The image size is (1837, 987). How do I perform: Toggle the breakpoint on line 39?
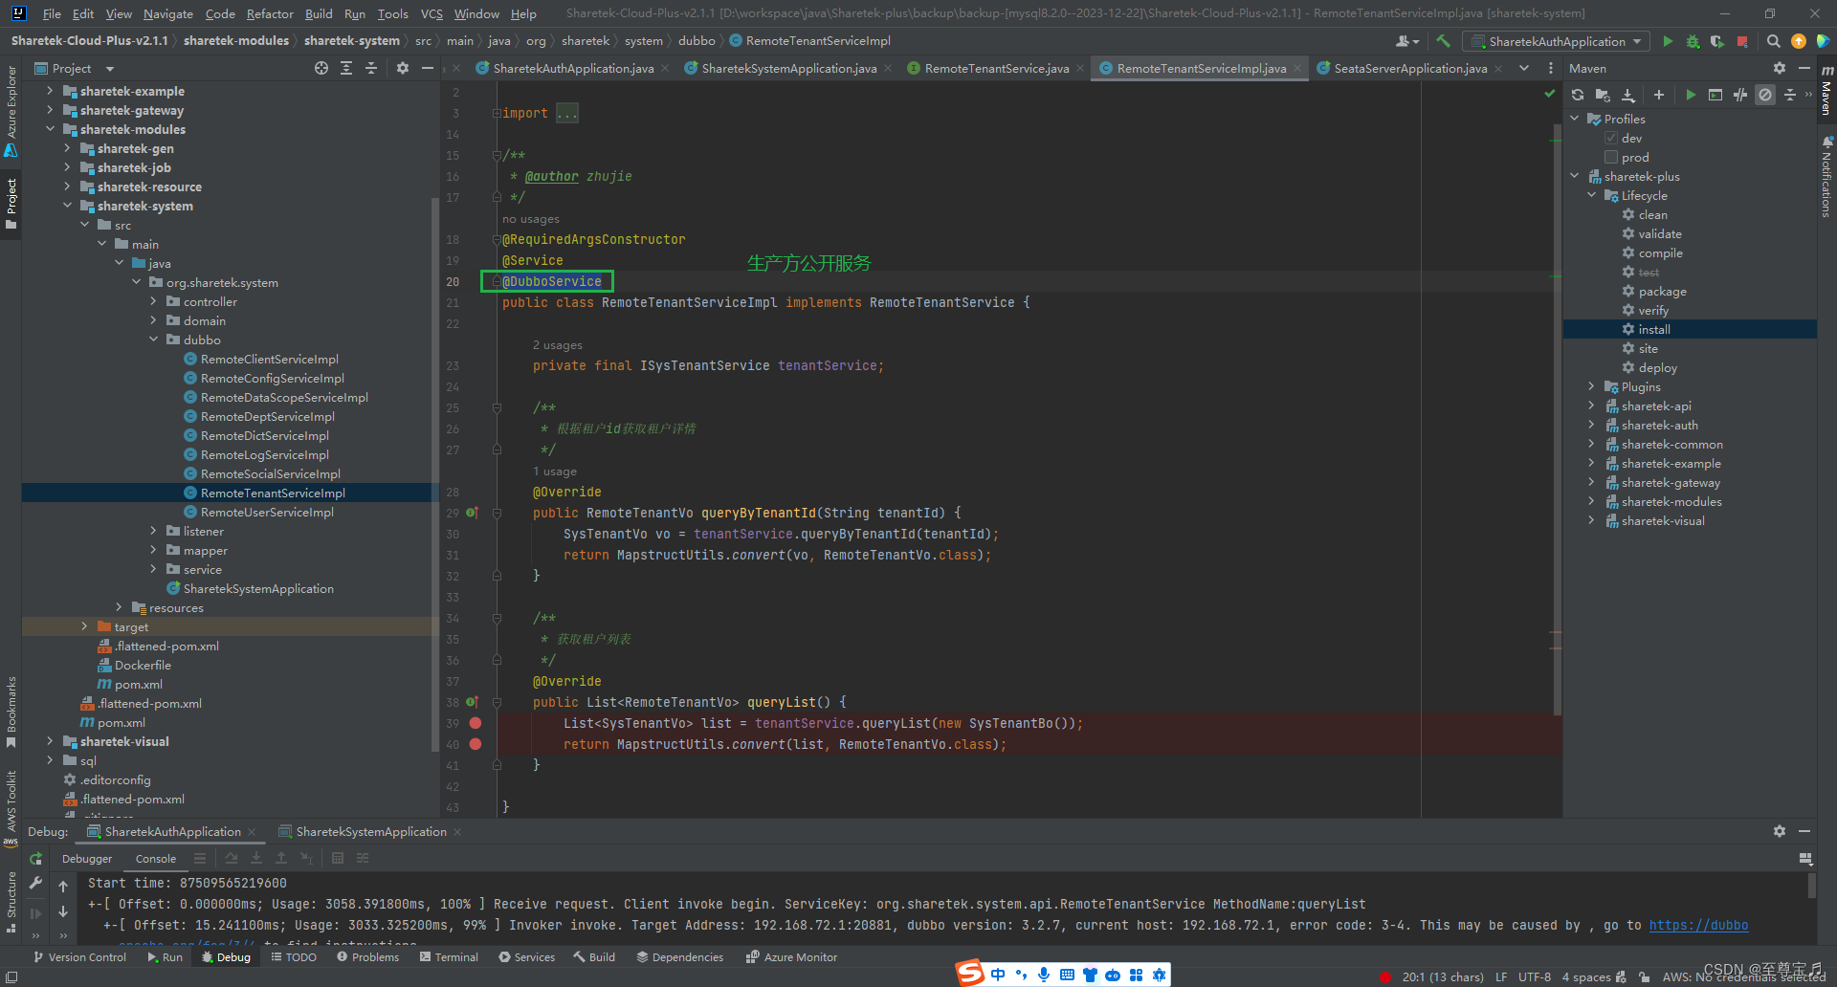476,723
